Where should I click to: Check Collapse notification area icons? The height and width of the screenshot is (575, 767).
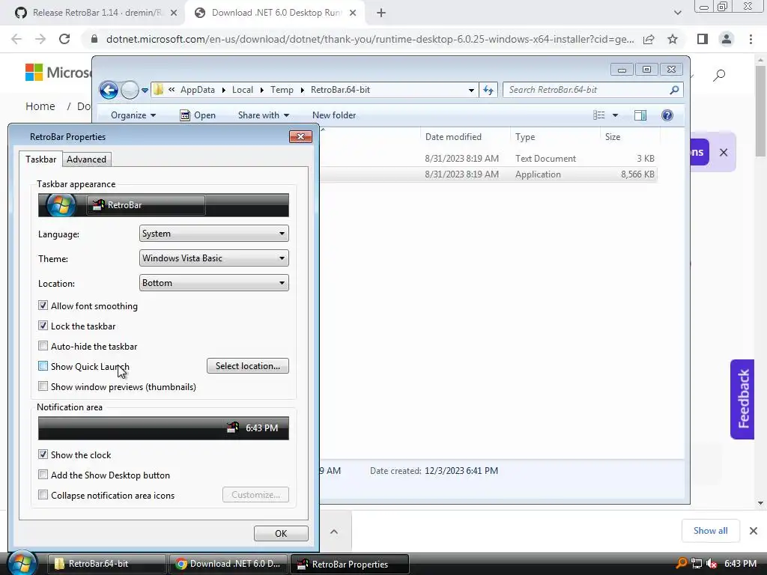[x=43, y=495]
